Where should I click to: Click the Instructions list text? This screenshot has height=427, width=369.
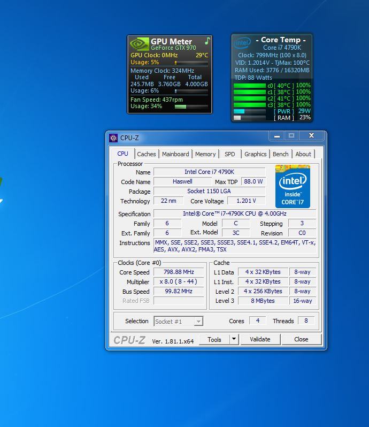tap(235, 246)
